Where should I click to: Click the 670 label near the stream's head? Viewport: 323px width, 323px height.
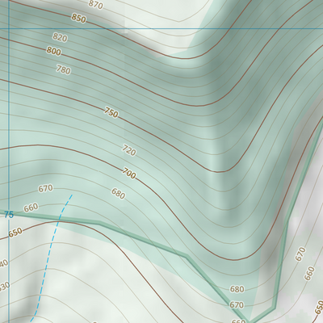[x=45, y=188]
